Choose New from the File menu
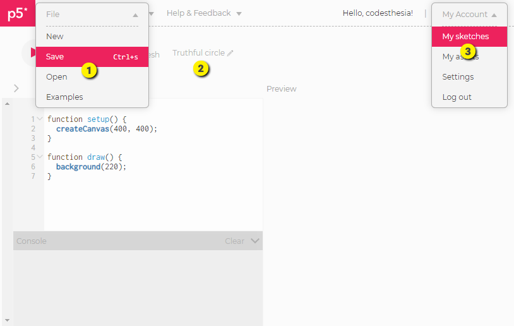Viewport: 514px width, 326px height. (x=55, y=37)
